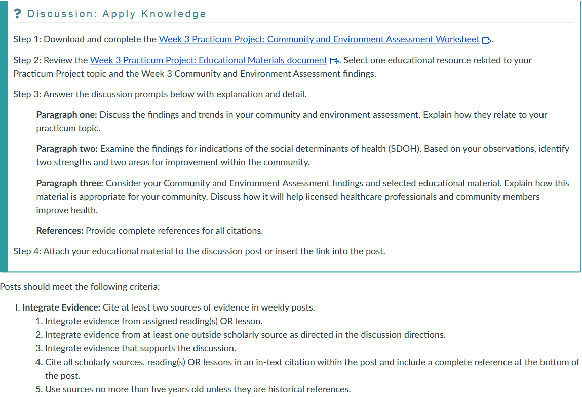Click the teal vertical bar on the left edge
The height and width of the screenshot is (397, 582).
pyautogui.click(x=4, y=136)
